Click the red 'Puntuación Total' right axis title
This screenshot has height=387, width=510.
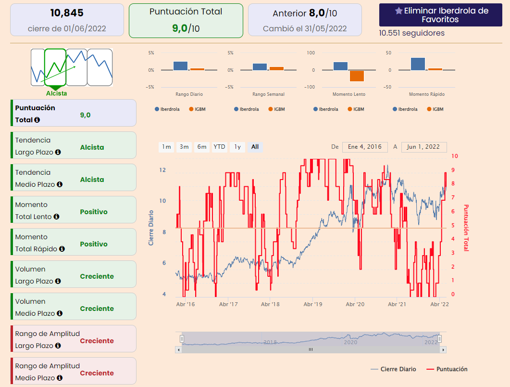click(466, 228)
